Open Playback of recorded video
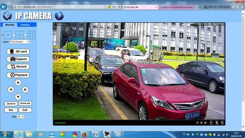 click(18, 75)
